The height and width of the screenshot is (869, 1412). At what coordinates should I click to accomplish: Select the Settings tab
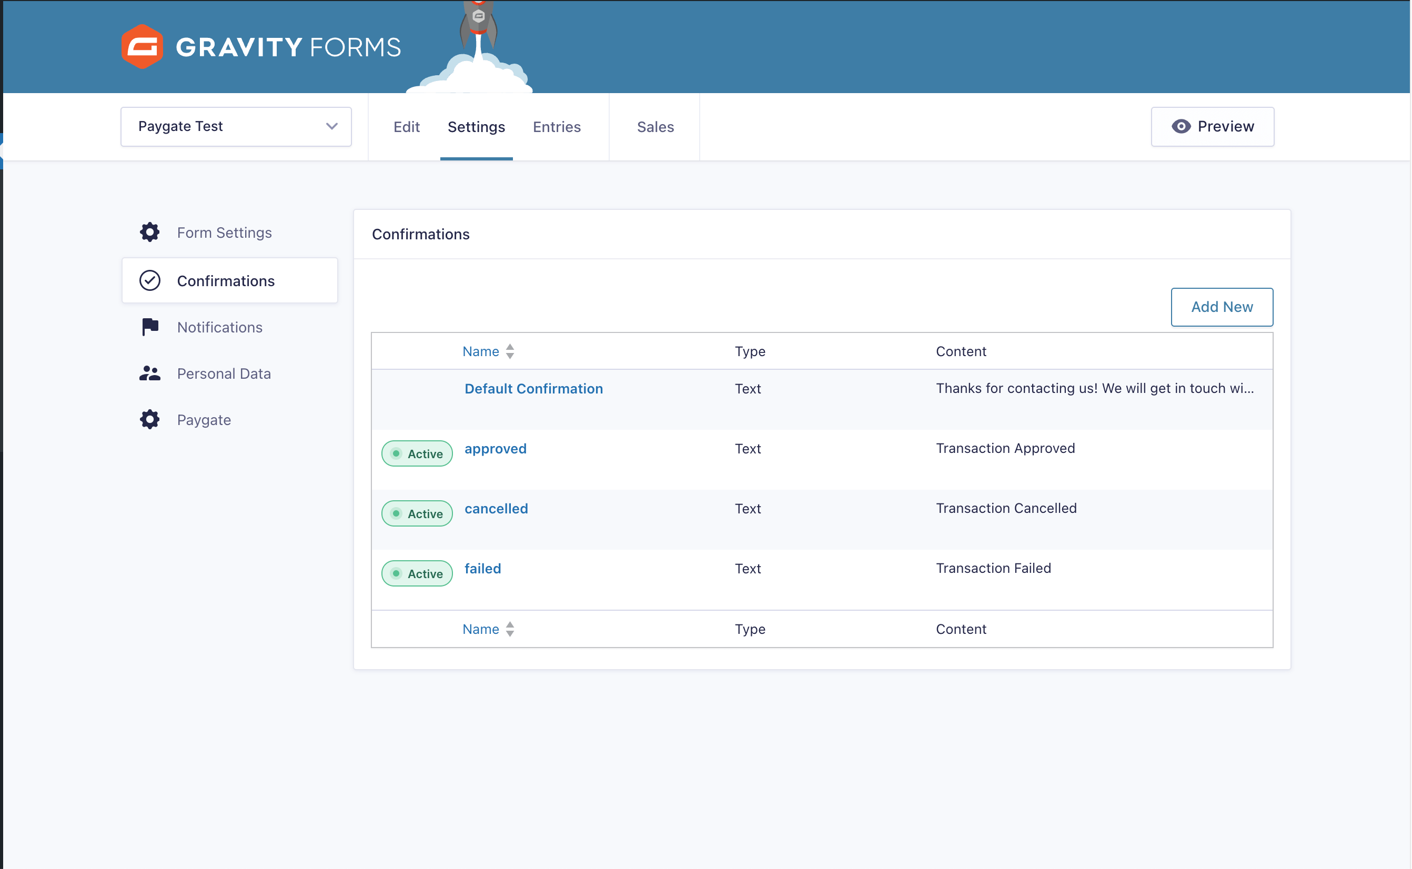click(477, 126)
